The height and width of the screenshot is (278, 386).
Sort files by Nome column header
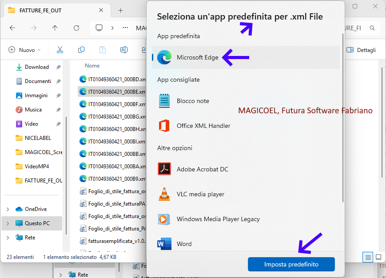92,66
